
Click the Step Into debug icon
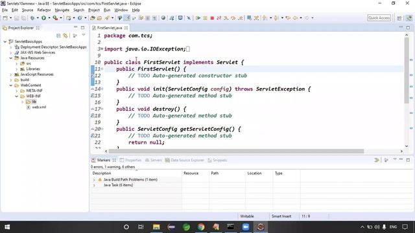[x=226, y=18]
